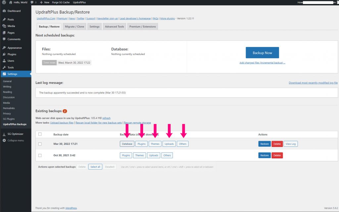
Task: Open UpdraftPlus Backups submenu item
Action: coord(15,125)
